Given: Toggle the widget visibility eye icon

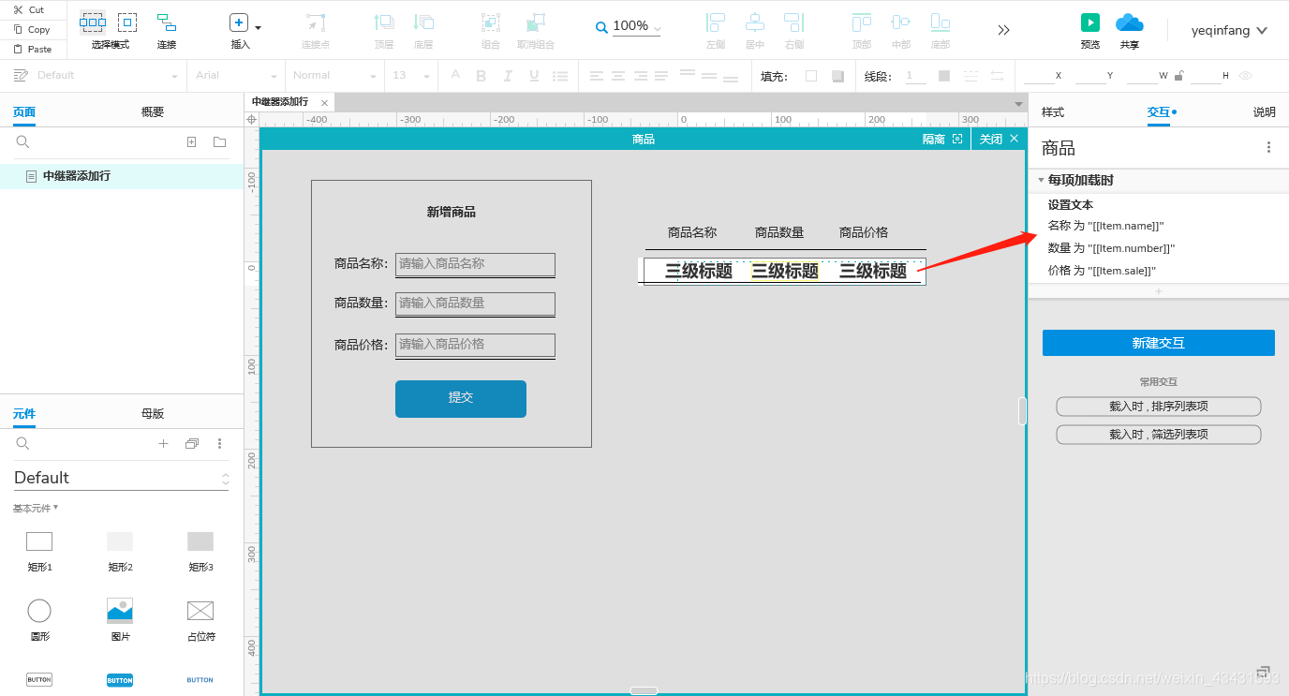Looking at the screenshot, I should pos(1246,76).
